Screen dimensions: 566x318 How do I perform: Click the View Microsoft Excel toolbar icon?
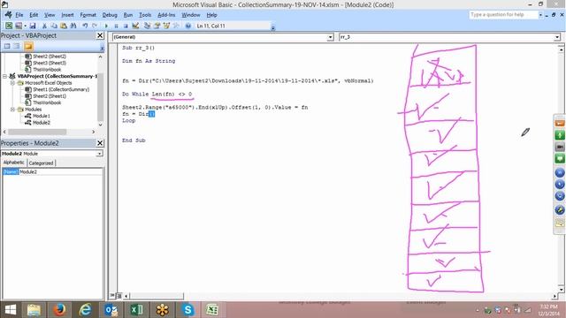click(9, 26)
